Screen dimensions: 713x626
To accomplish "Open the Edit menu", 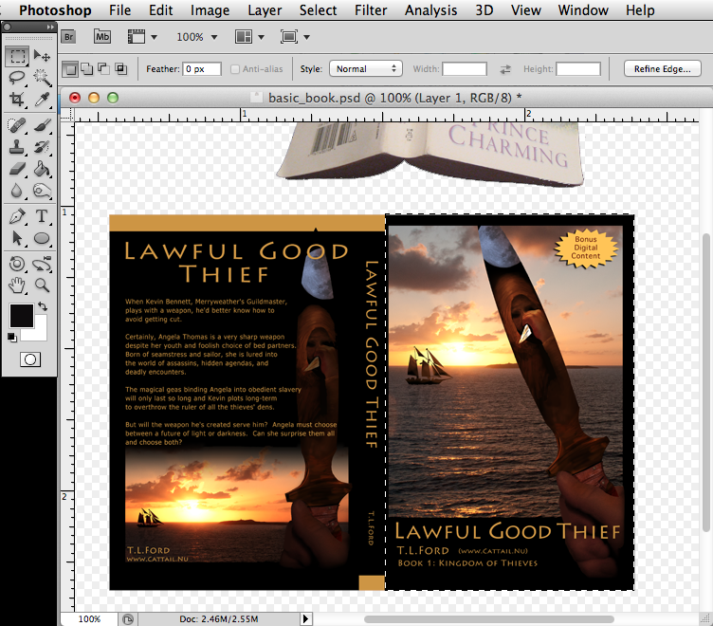I will [x=160, y=10].
